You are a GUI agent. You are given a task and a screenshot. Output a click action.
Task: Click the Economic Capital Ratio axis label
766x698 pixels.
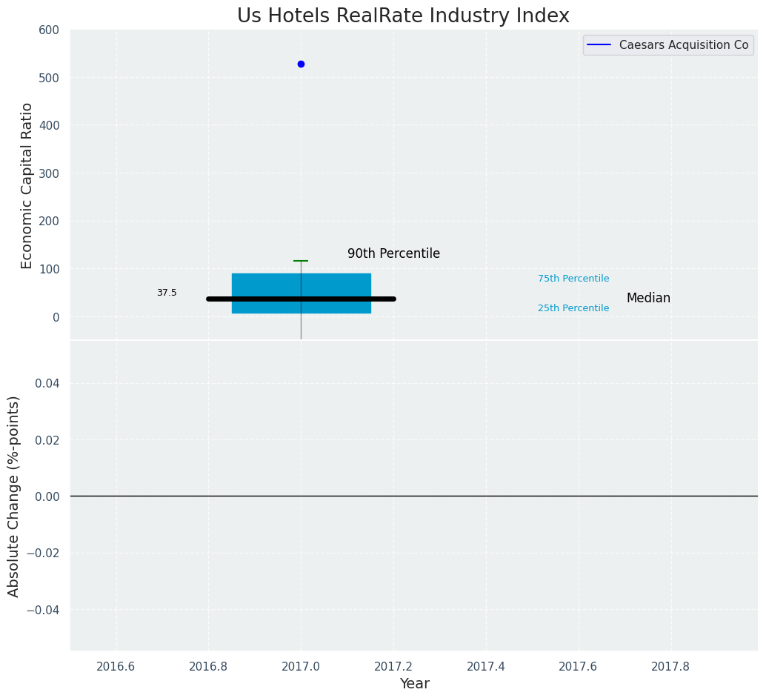pos(27,185)
